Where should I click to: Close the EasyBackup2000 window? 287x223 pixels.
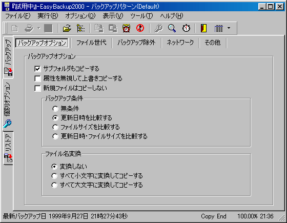[x=280, y=7]
